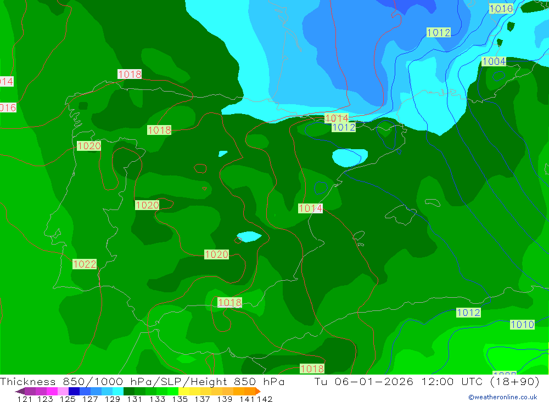Click the forecast date 'Tu 06-01-2026 12:00 UTC'
549x402 pixels.
(x=399, y=381)
